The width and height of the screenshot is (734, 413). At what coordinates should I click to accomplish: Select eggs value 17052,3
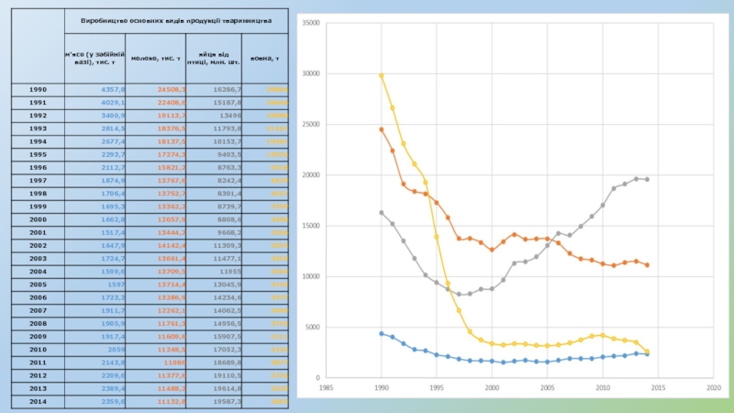(228, 350)
